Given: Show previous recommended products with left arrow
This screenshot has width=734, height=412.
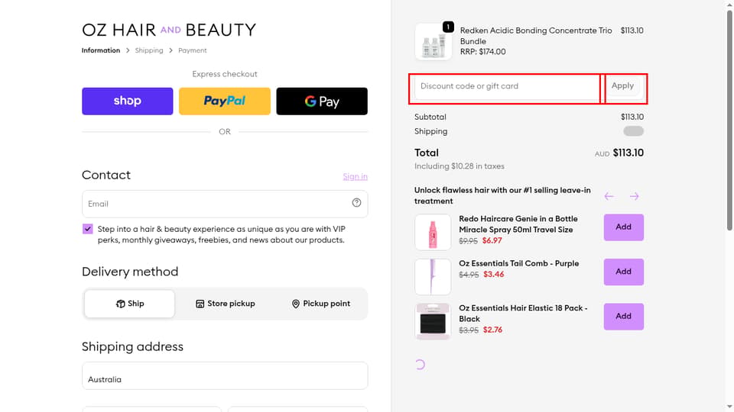Looking at the screenshot, I should (x=609, y=196).
